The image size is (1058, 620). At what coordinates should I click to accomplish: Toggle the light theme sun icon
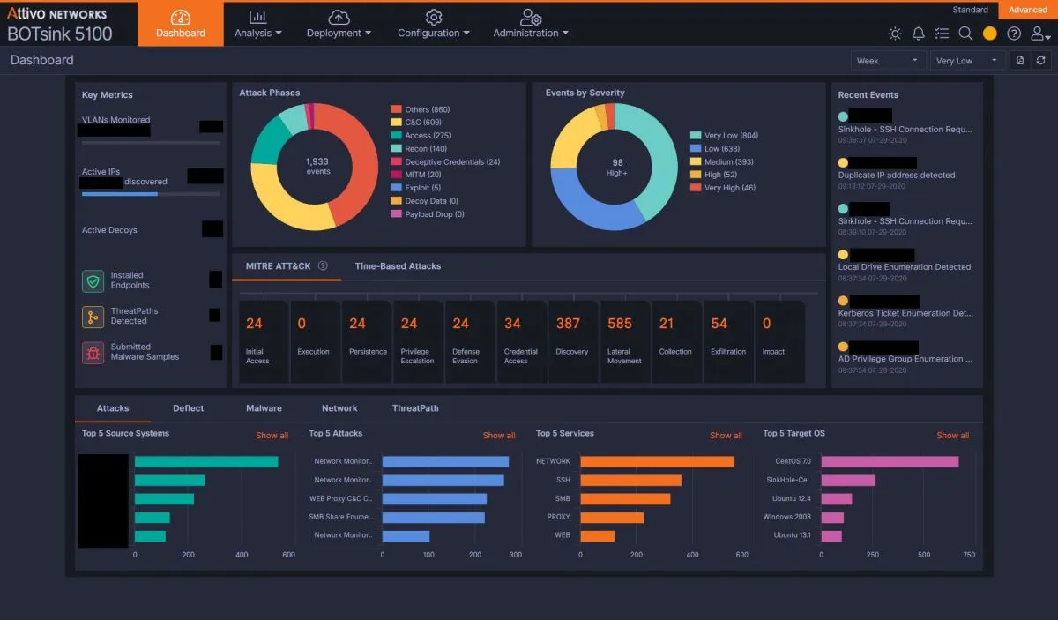(895, 34)
